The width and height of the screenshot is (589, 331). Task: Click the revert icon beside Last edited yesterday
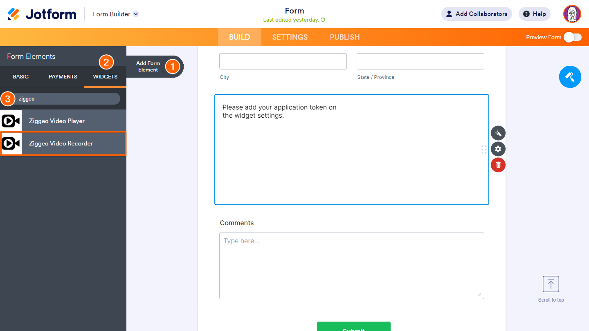[x=323, y=20]
